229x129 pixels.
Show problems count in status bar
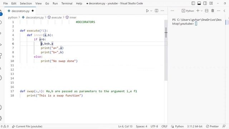pos(5,126)
